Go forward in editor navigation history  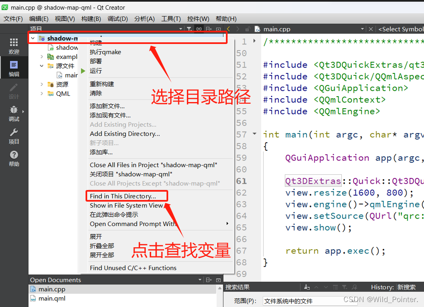238,29
